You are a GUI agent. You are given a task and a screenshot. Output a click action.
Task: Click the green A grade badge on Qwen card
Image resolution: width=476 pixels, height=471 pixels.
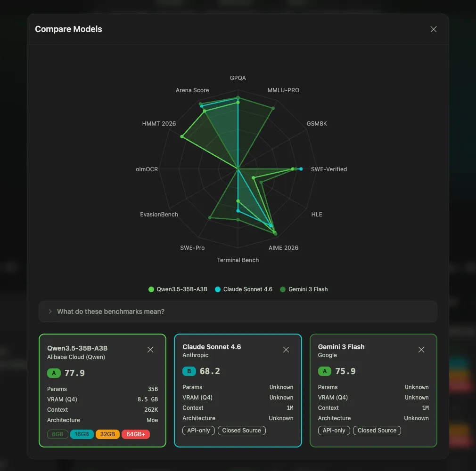[x=53, y=373]
